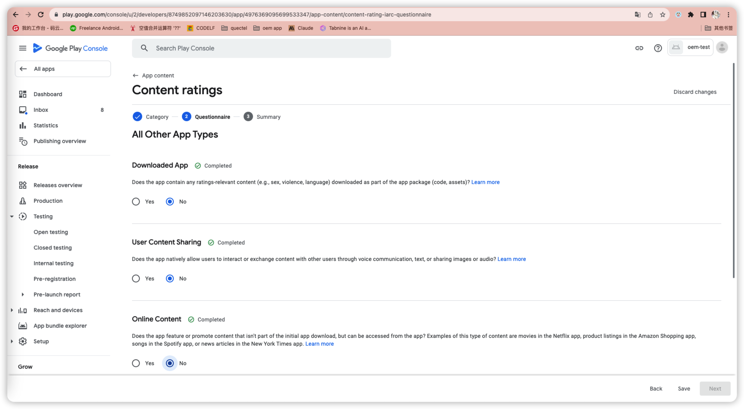Click the Discard changes button
Viewport: 744px width, 409px height.
[x=695, y=92]
